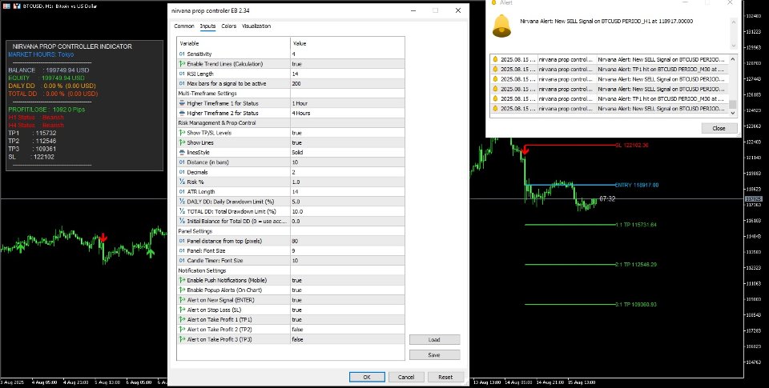Viewport: 769px width, 388px height.
Task: Click the boolean icon beside Enable Trend Lines
Action: tap(182, 64)
